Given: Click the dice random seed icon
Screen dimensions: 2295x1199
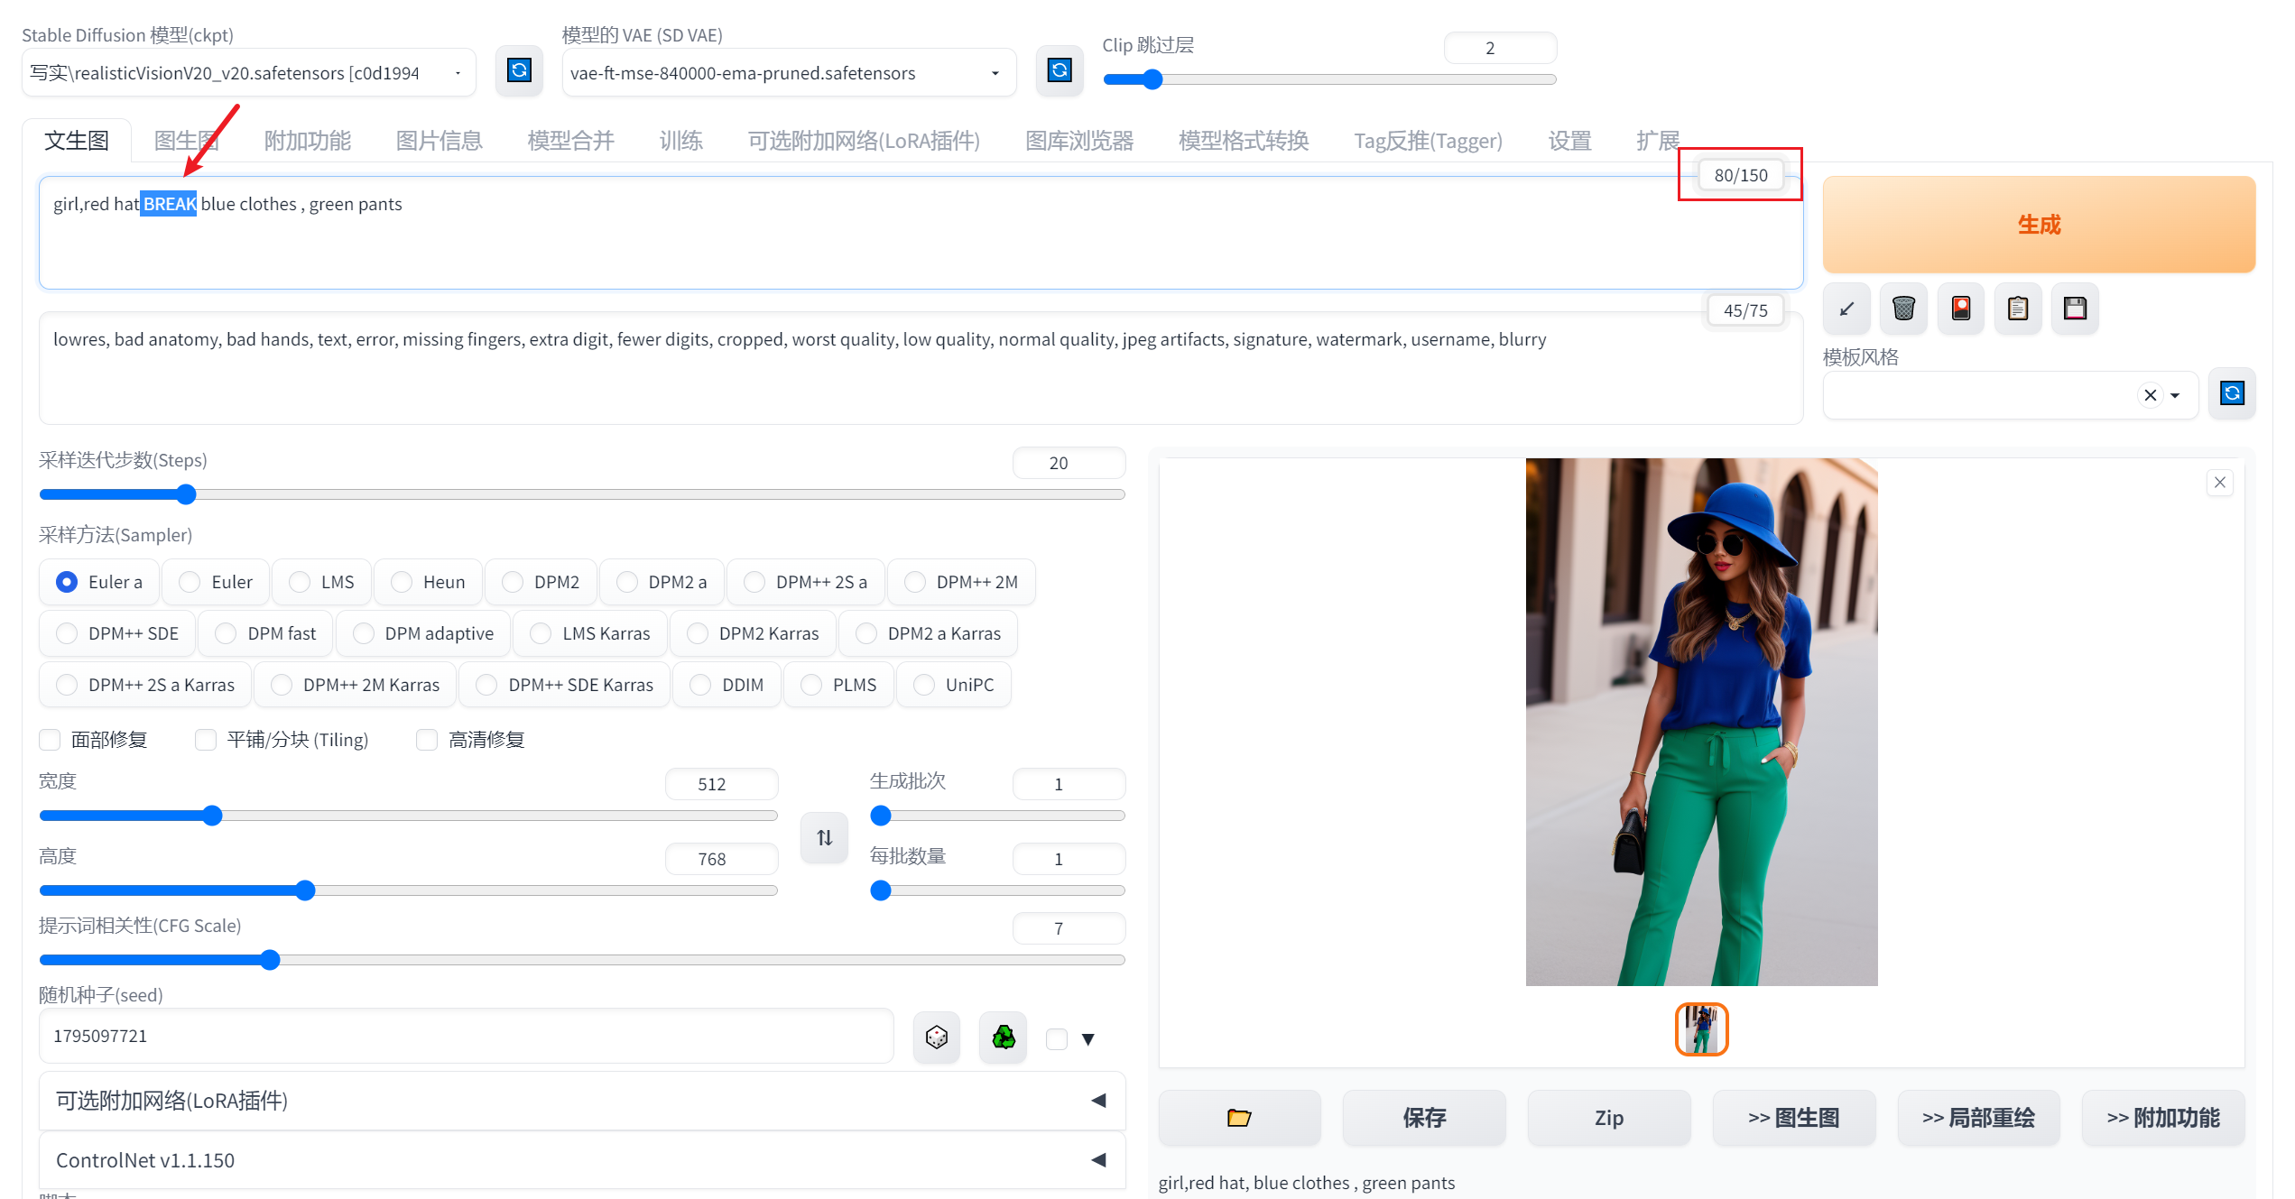Looking at the screenshot, I should tap(936, 1038).
